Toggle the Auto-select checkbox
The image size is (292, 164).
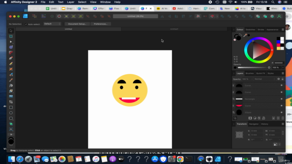tap(26, 24)
